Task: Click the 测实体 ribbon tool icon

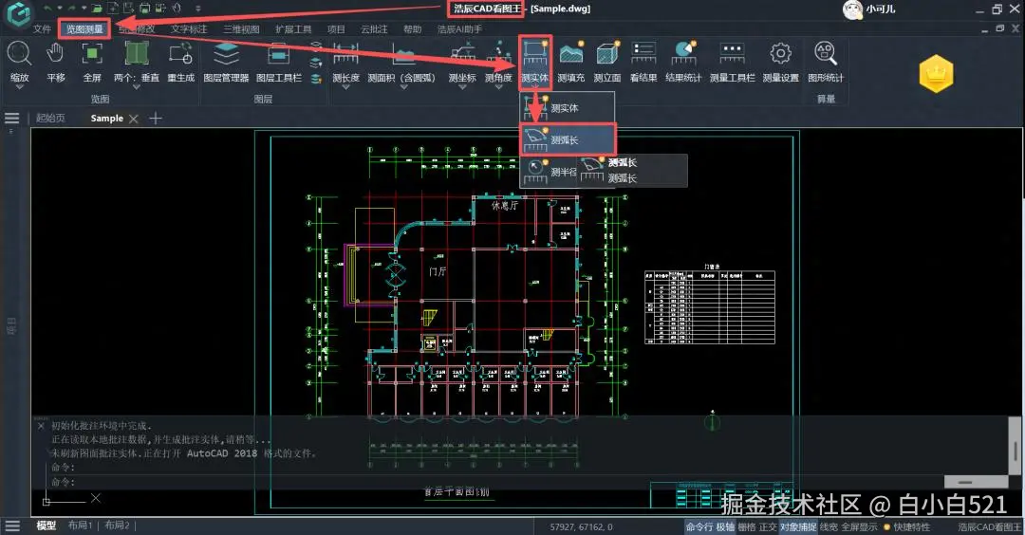Action: (534, 53)
